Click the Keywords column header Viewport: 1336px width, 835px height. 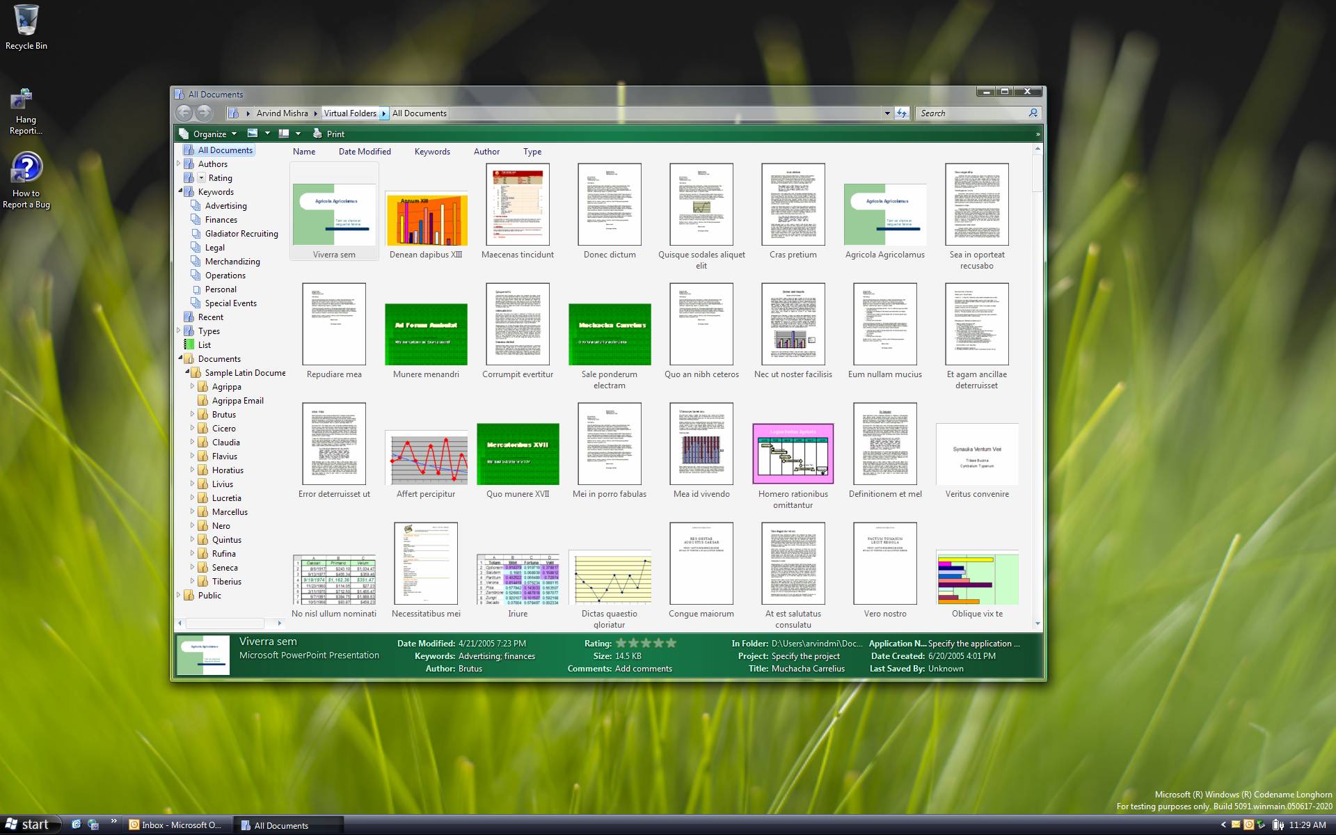432,151
